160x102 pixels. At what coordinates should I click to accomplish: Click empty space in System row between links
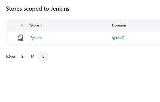point(77,38)
